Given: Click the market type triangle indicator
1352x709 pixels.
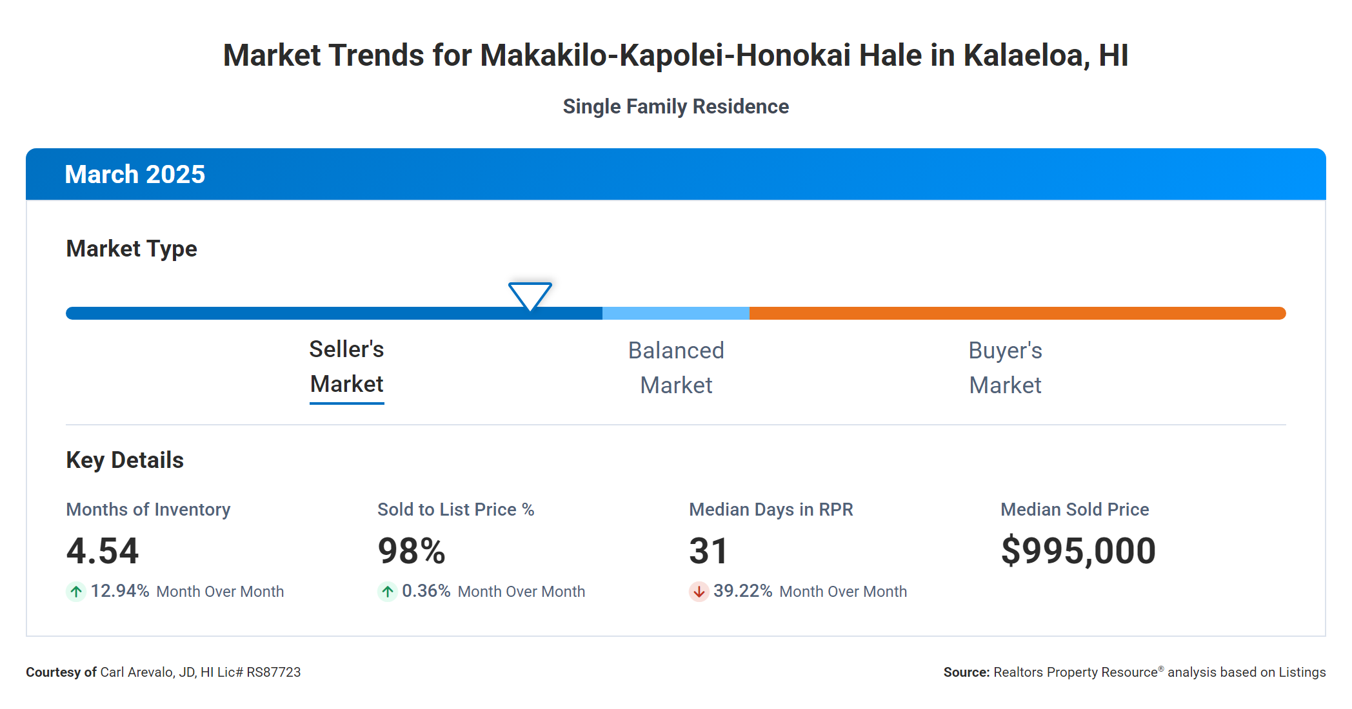Looking at the screenshot, I should coord(530,295).
